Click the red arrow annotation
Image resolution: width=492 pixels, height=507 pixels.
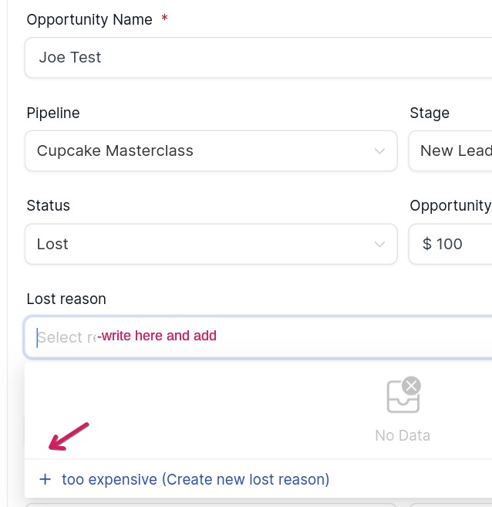click(69, 436)
